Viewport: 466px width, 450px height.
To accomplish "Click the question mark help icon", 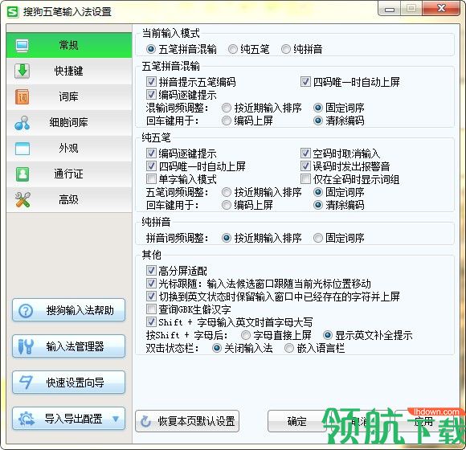I will [26, 311].
